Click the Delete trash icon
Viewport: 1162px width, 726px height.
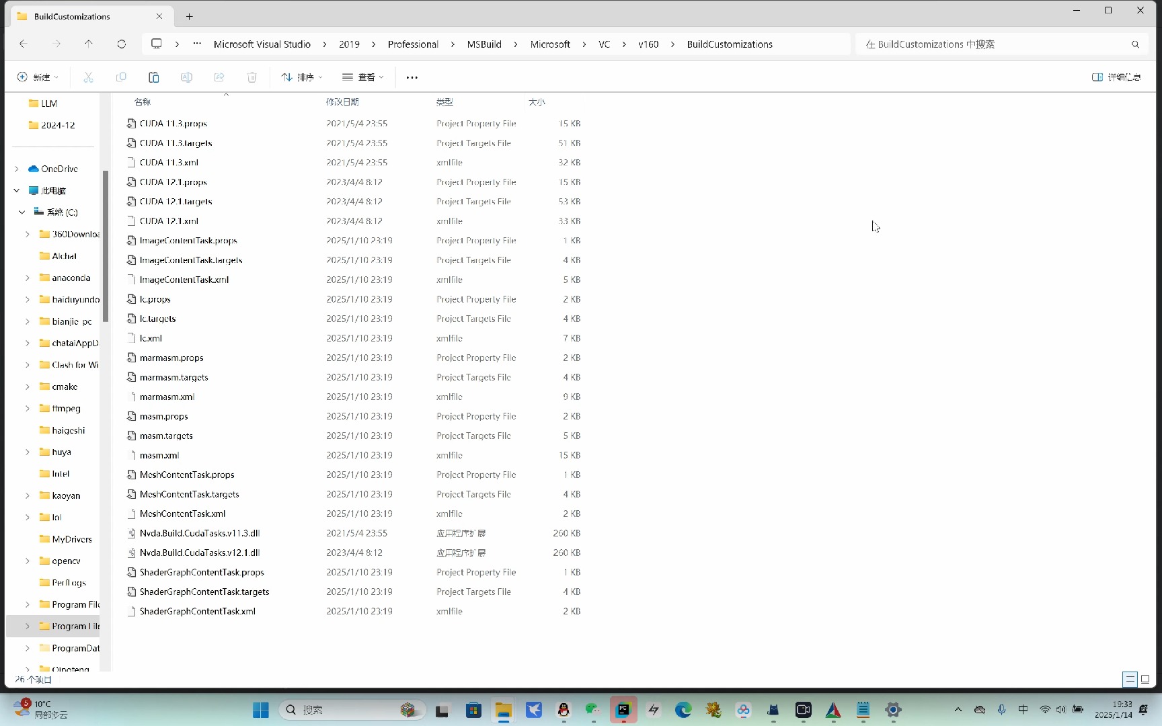(252, 77)
